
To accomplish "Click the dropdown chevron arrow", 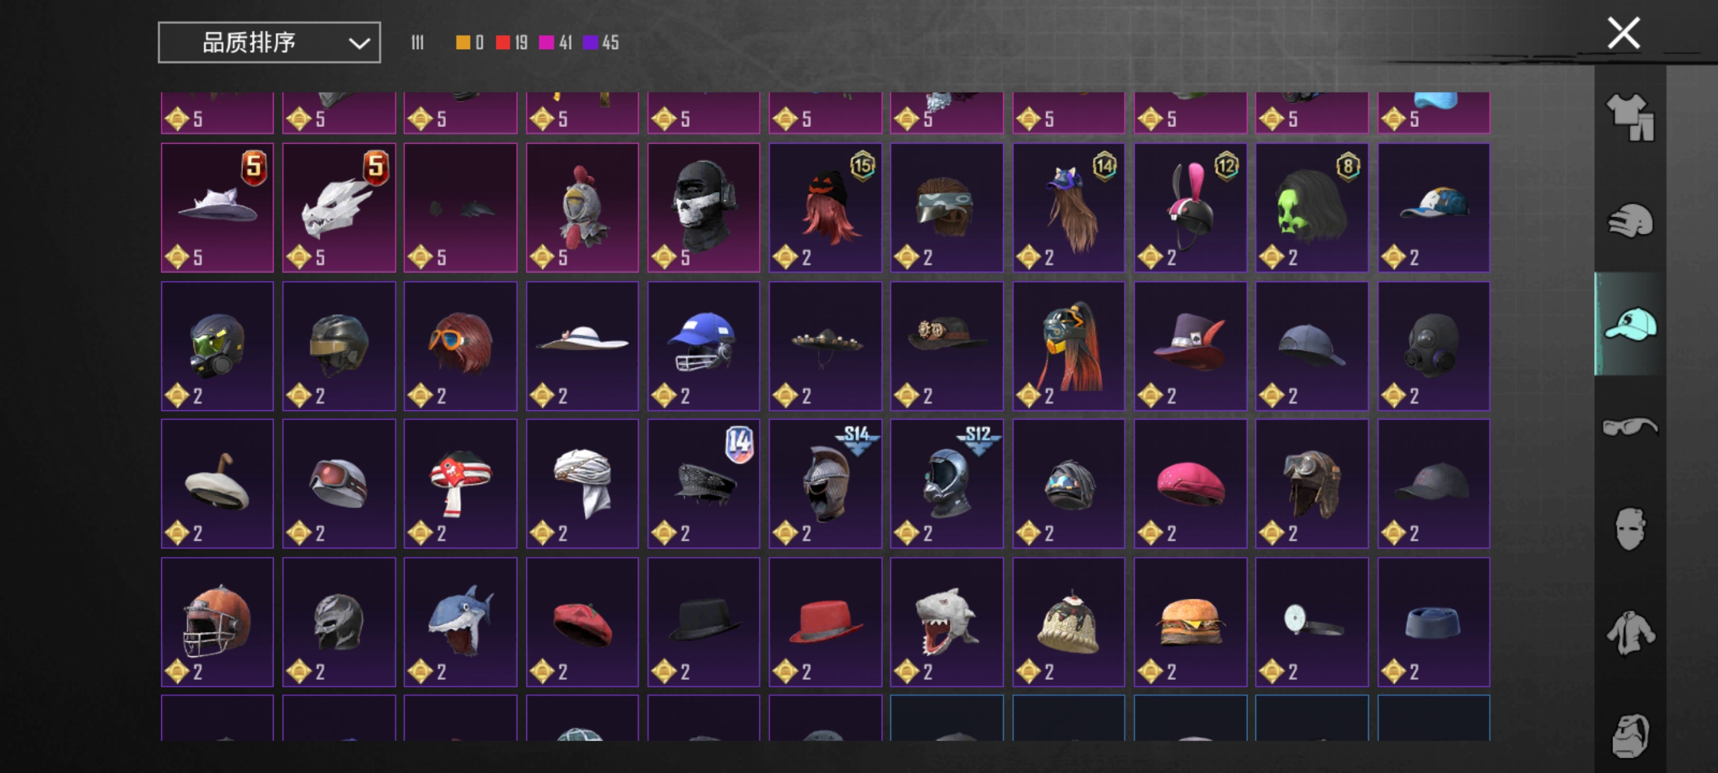I will (359, 44).
